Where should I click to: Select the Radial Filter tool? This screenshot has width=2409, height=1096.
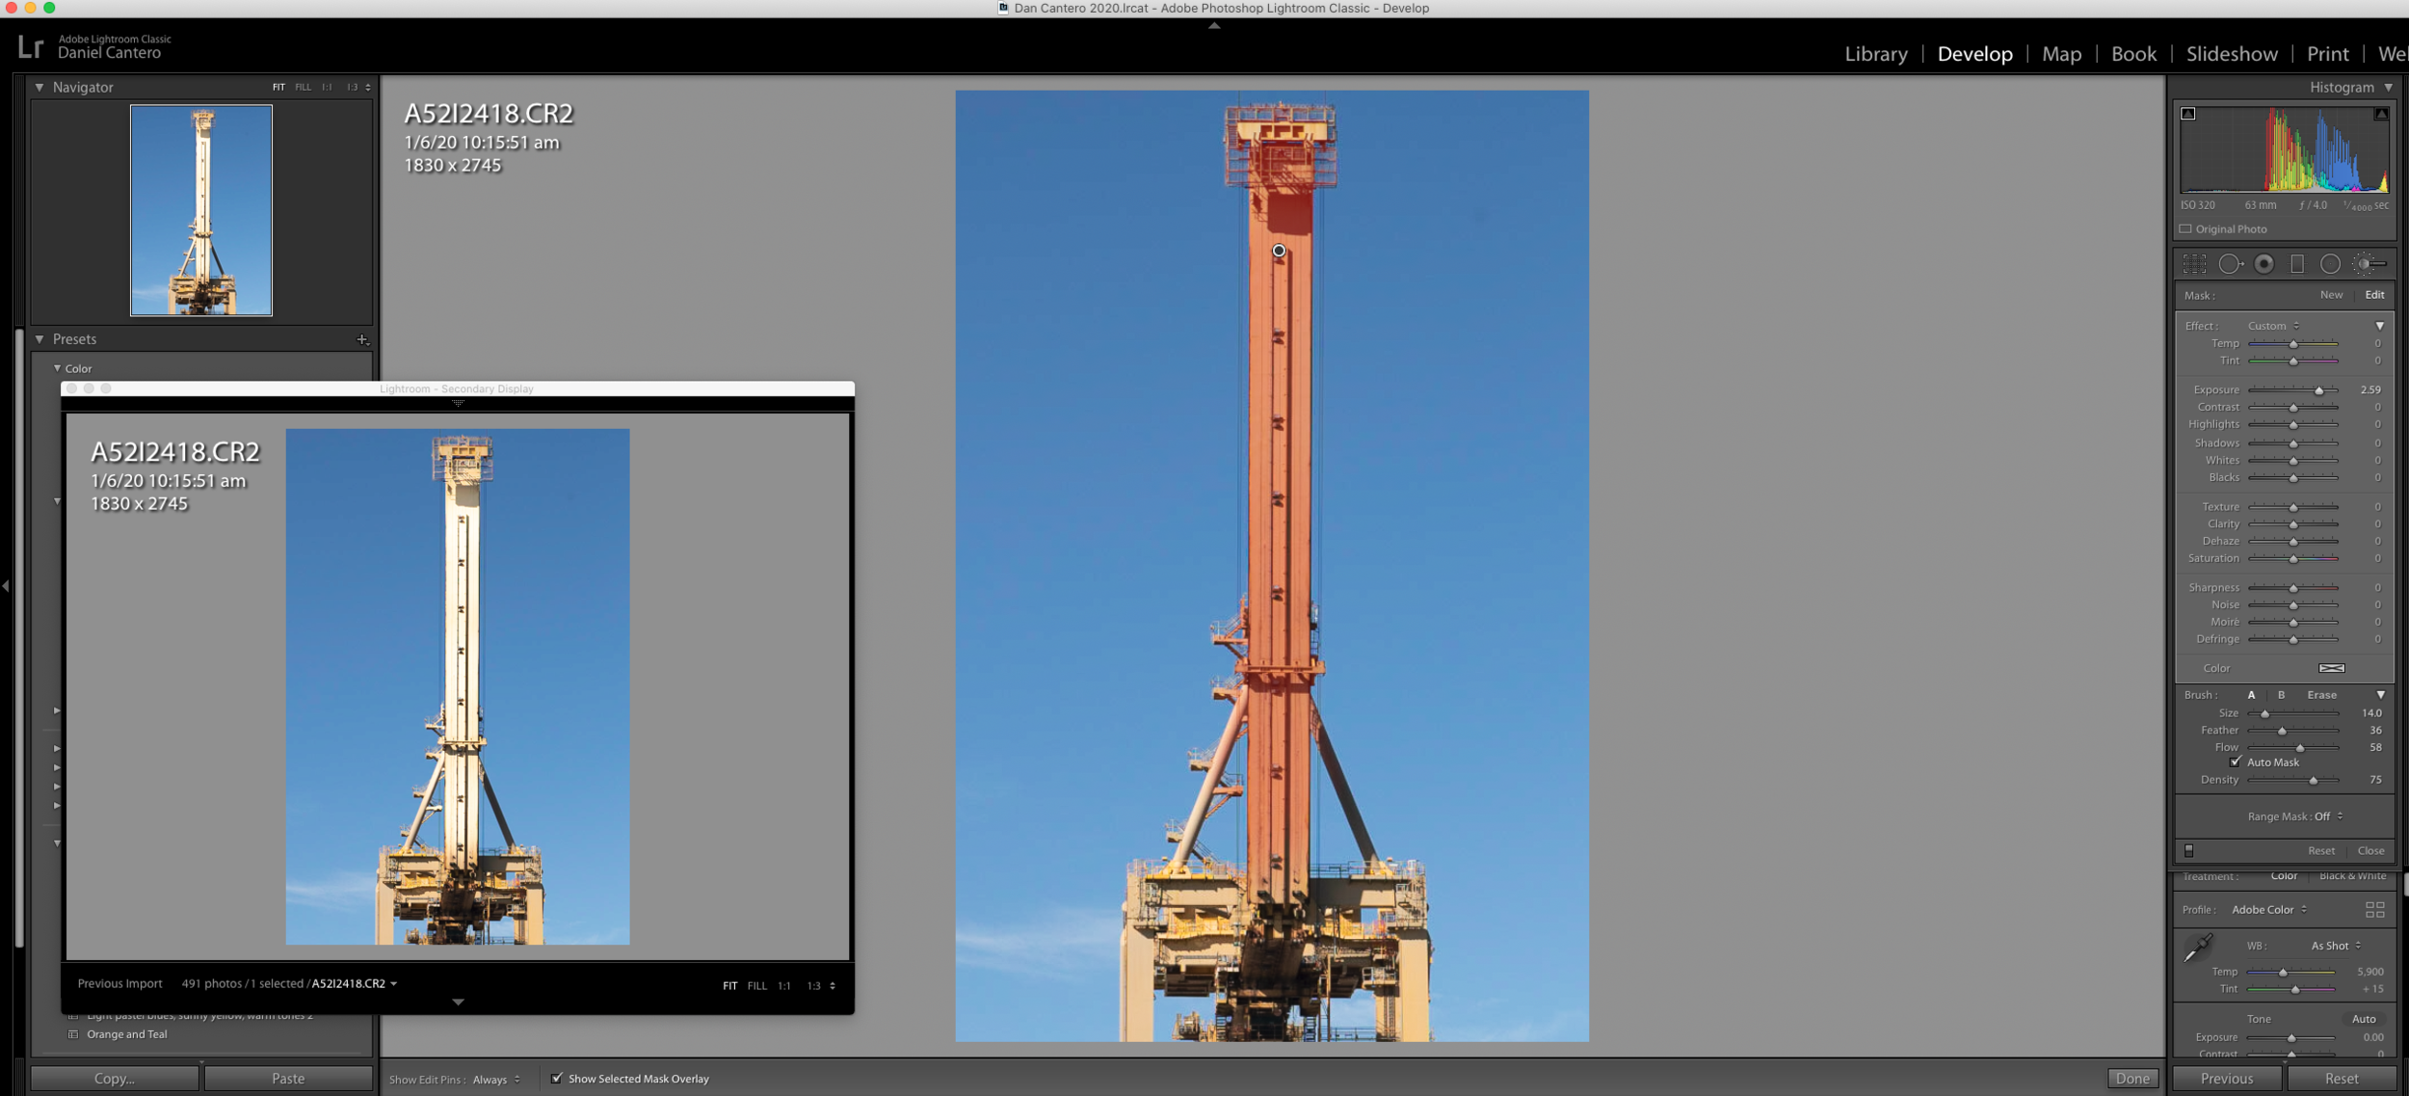point(2330,263)
